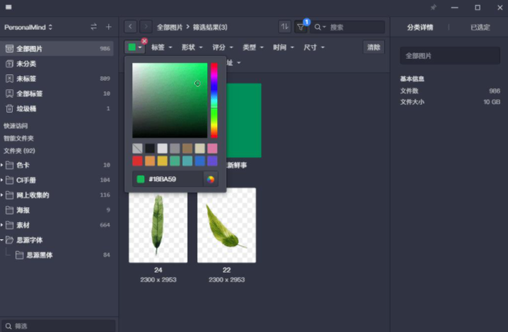
Task: Click the 全部标签 sidebar icon
Action: (9, 93)
